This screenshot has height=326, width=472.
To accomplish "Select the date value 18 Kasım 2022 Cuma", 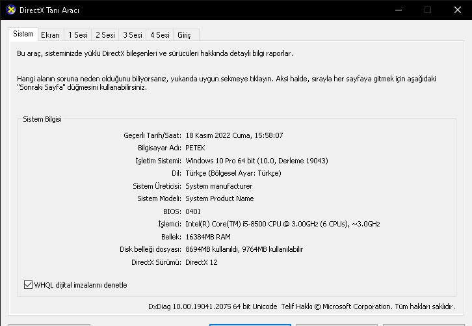I will (234, 135).
